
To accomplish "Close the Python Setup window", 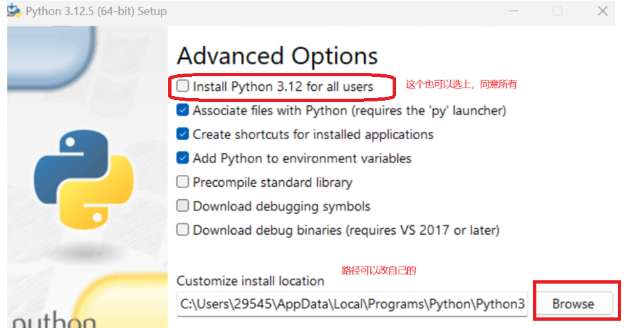I will click(603, 11).
